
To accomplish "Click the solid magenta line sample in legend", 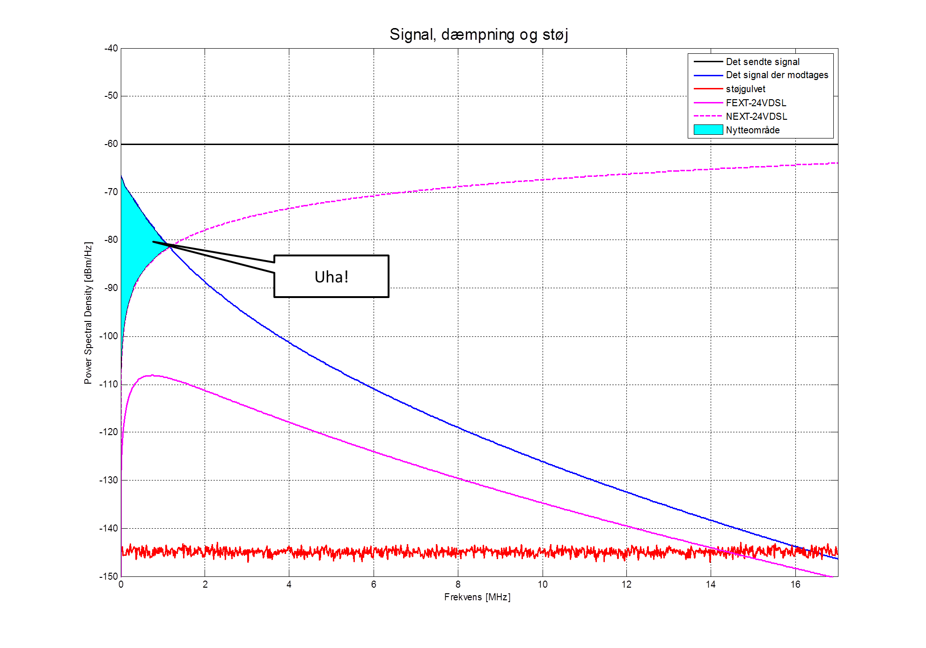I will [x=708, y=102].
